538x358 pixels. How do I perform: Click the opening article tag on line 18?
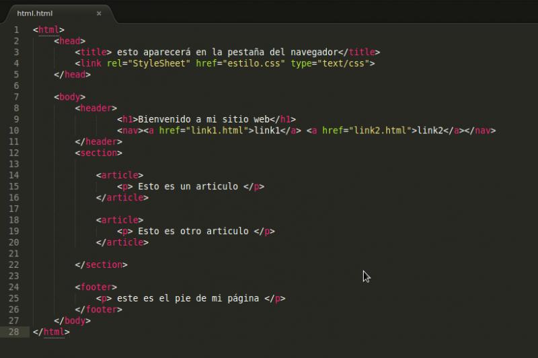coord(120,219)
